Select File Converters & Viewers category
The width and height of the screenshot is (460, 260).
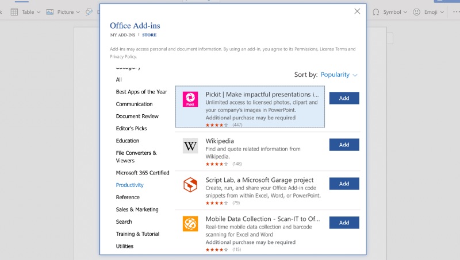coord(136,157)
